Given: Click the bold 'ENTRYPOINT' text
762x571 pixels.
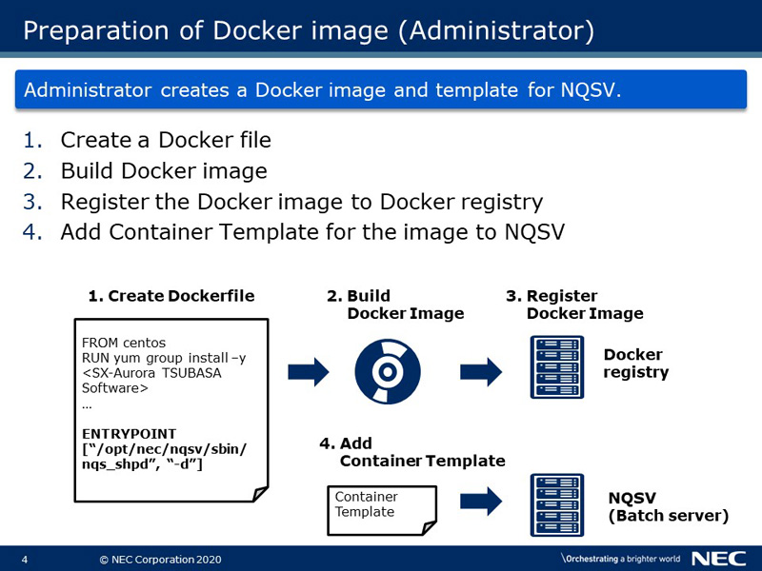Looking at the screenshot, I should tap(129, 434).
